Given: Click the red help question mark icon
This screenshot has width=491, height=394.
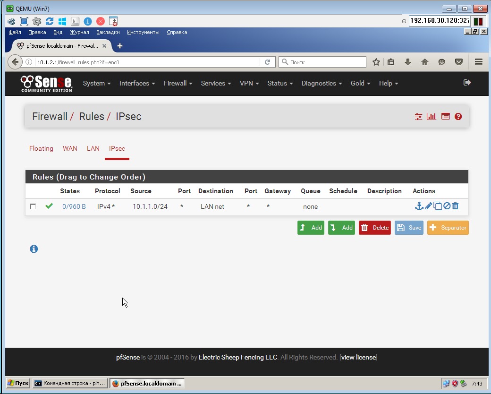Looking at the screenshot, I should (x=458, y=116).
